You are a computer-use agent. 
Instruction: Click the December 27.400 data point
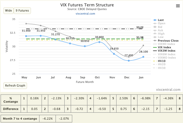[x=129, y=61]
